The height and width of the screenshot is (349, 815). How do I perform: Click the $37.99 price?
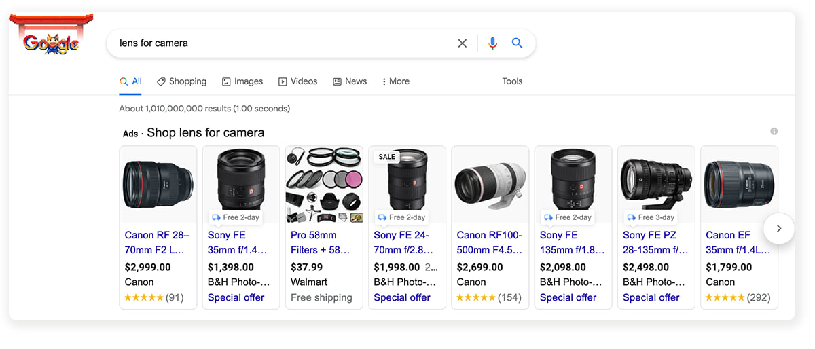click(x=307, y=267)
